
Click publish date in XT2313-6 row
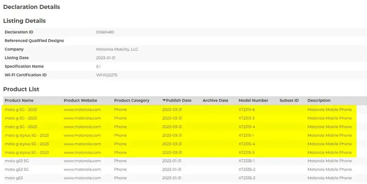[172, 109]
